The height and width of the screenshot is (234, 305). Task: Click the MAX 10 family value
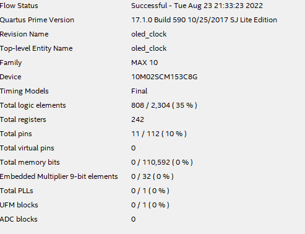(144, 63)
